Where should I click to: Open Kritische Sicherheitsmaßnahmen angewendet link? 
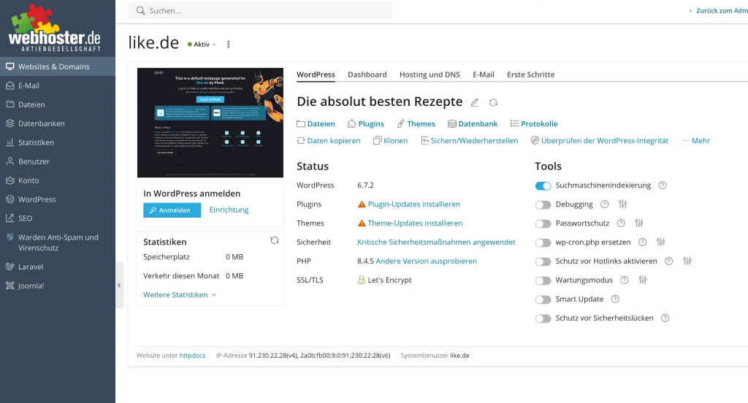click(x=436, y=242)
